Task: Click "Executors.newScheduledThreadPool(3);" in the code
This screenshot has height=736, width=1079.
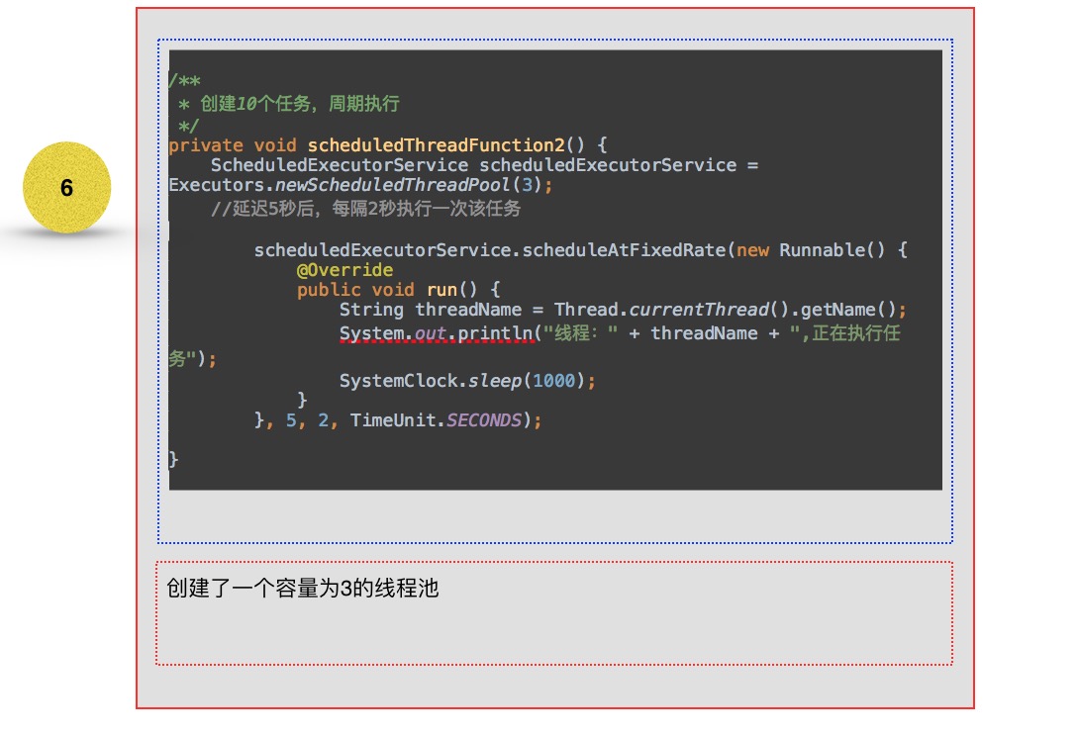Action: pos(360,185)
